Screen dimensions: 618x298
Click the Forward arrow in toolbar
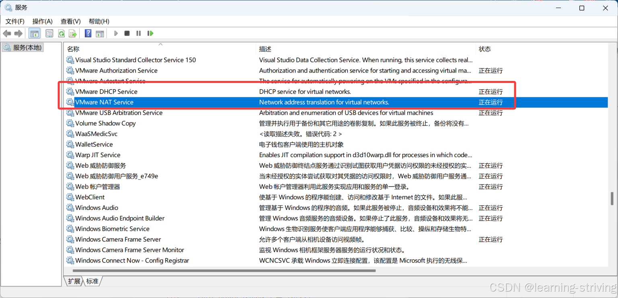[x=18, y=33]
